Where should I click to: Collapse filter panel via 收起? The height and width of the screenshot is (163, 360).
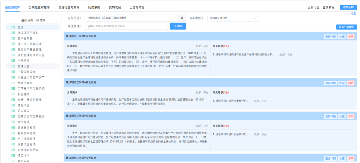click(x=354, y=14)
